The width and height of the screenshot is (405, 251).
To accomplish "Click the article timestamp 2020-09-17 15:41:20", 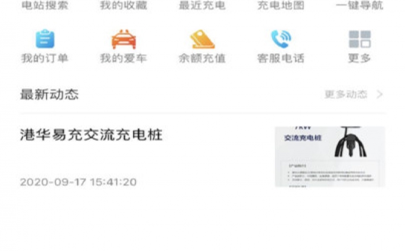I will [78, 182].
